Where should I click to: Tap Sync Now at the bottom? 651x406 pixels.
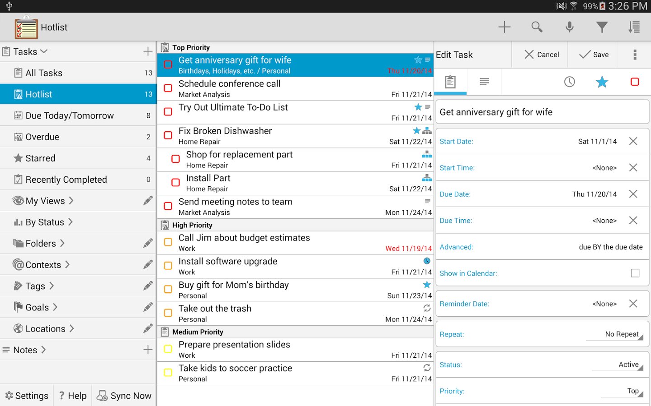[x=124, y=396]
